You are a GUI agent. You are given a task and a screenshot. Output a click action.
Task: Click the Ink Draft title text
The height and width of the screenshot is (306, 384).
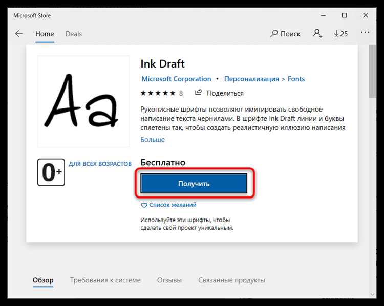162,63
